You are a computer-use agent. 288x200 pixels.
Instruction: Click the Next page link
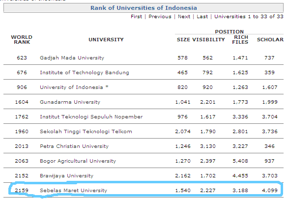[x=184, y=17]
